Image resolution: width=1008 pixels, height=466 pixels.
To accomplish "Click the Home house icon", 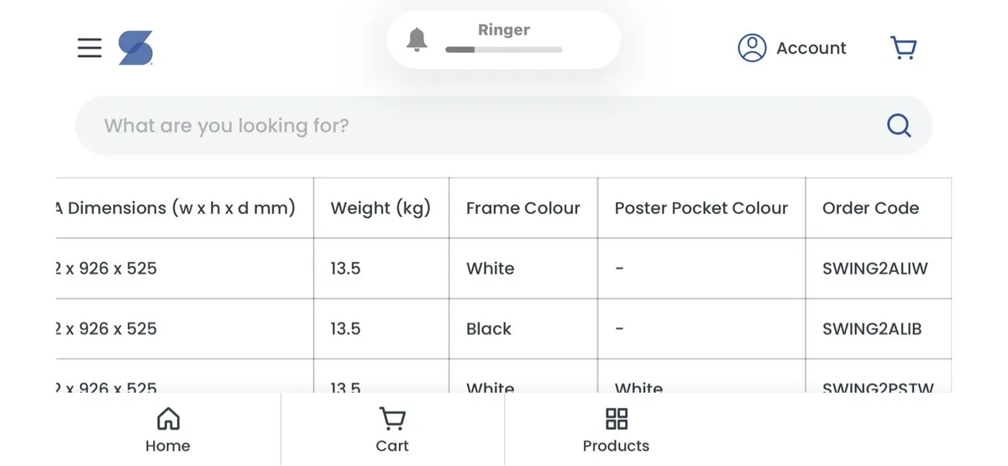I will (x=168, y=418).
